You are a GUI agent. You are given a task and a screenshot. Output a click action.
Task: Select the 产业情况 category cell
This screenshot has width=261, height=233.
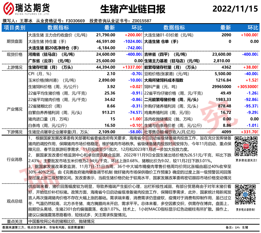click(x=14, y=109)
